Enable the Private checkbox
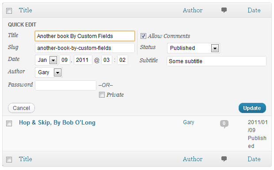The width and height of the screenshot is (274, 170). click(102, 95)
